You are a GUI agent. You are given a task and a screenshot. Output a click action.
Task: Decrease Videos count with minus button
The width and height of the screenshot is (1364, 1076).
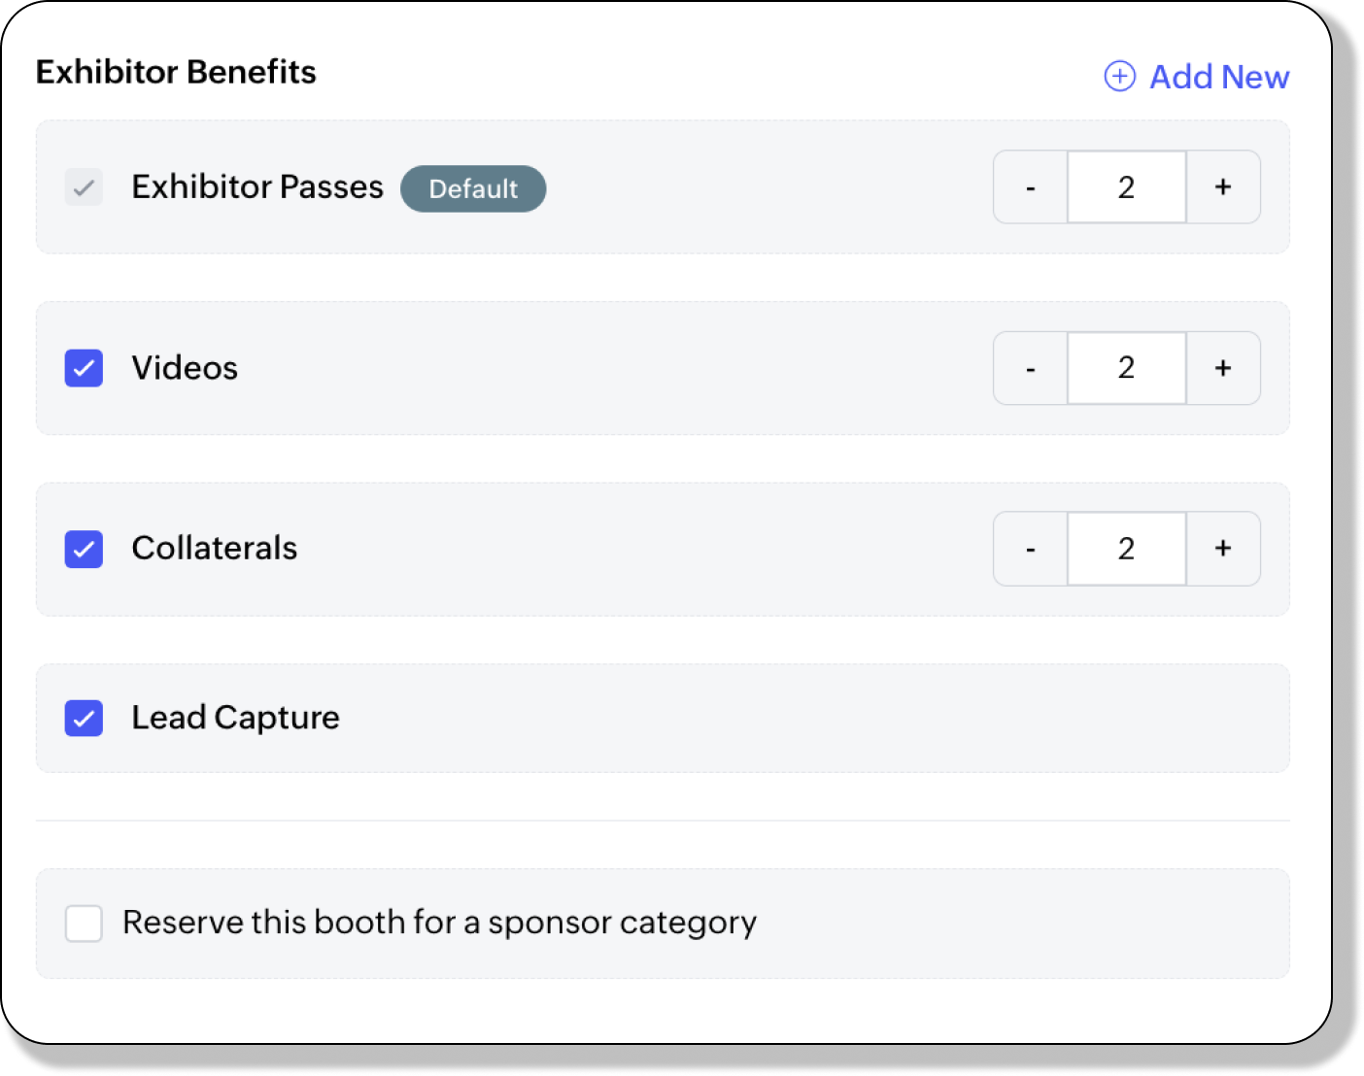pos(1030,368)
